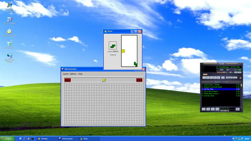
Task: Select playlist track All The Time
Action: point(221,89)
